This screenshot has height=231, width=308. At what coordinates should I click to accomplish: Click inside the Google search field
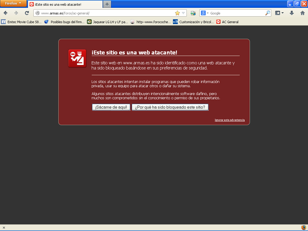point(236,13)
